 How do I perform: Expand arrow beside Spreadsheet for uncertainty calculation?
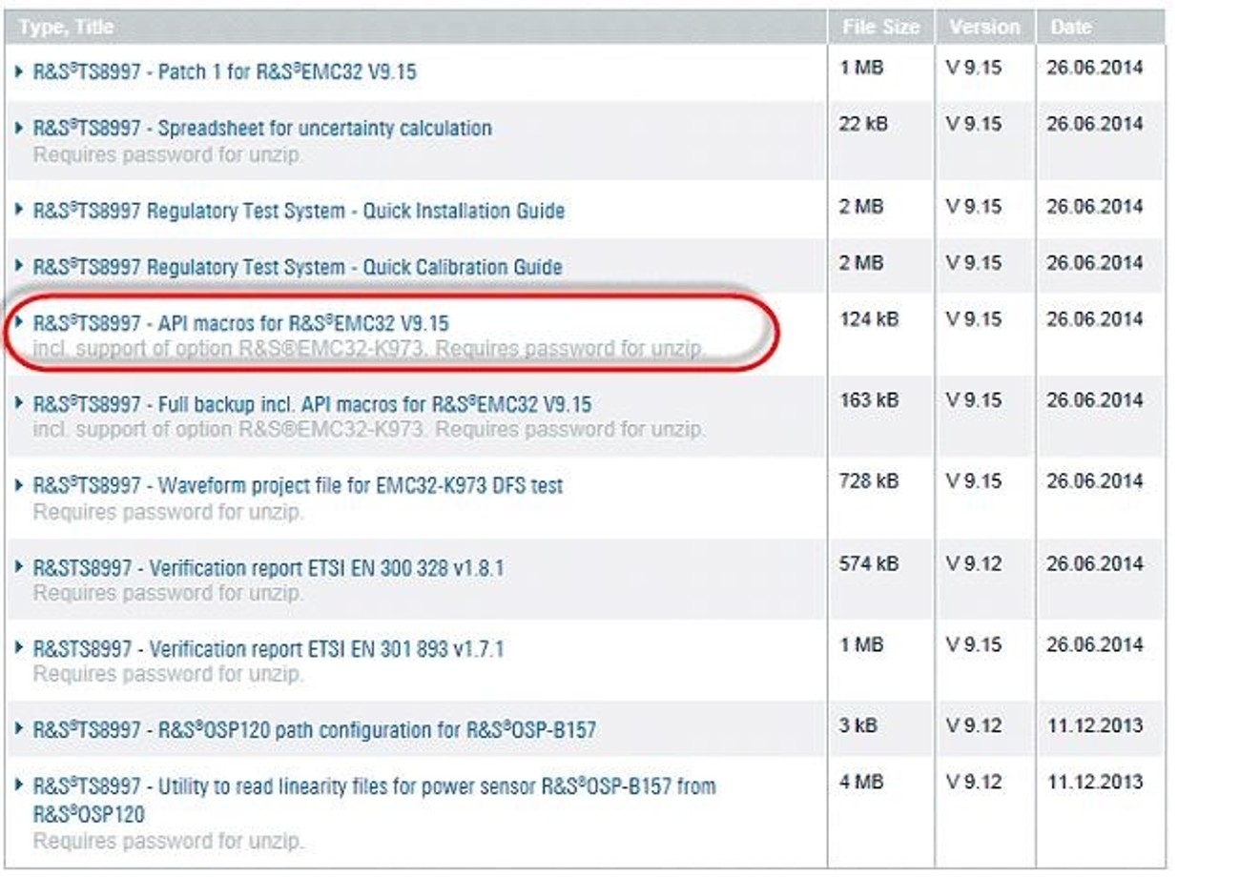[19, 128]
